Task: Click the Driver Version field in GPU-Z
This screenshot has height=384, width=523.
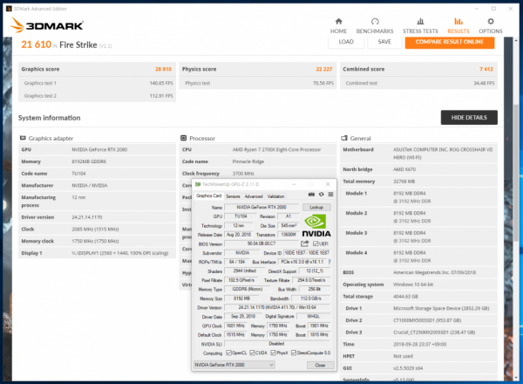Action: [x=277, y=307]
